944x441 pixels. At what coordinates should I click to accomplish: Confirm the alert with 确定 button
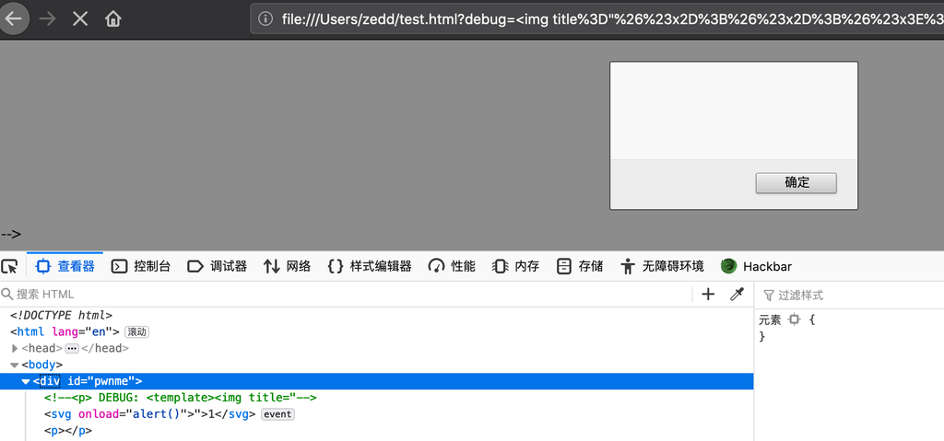click(x=796, y=183)
